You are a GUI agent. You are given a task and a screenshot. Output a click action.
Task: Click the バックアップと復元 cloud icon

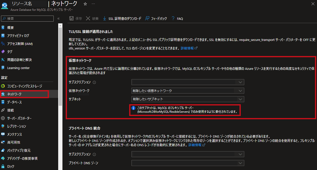(x=3, y=150)
